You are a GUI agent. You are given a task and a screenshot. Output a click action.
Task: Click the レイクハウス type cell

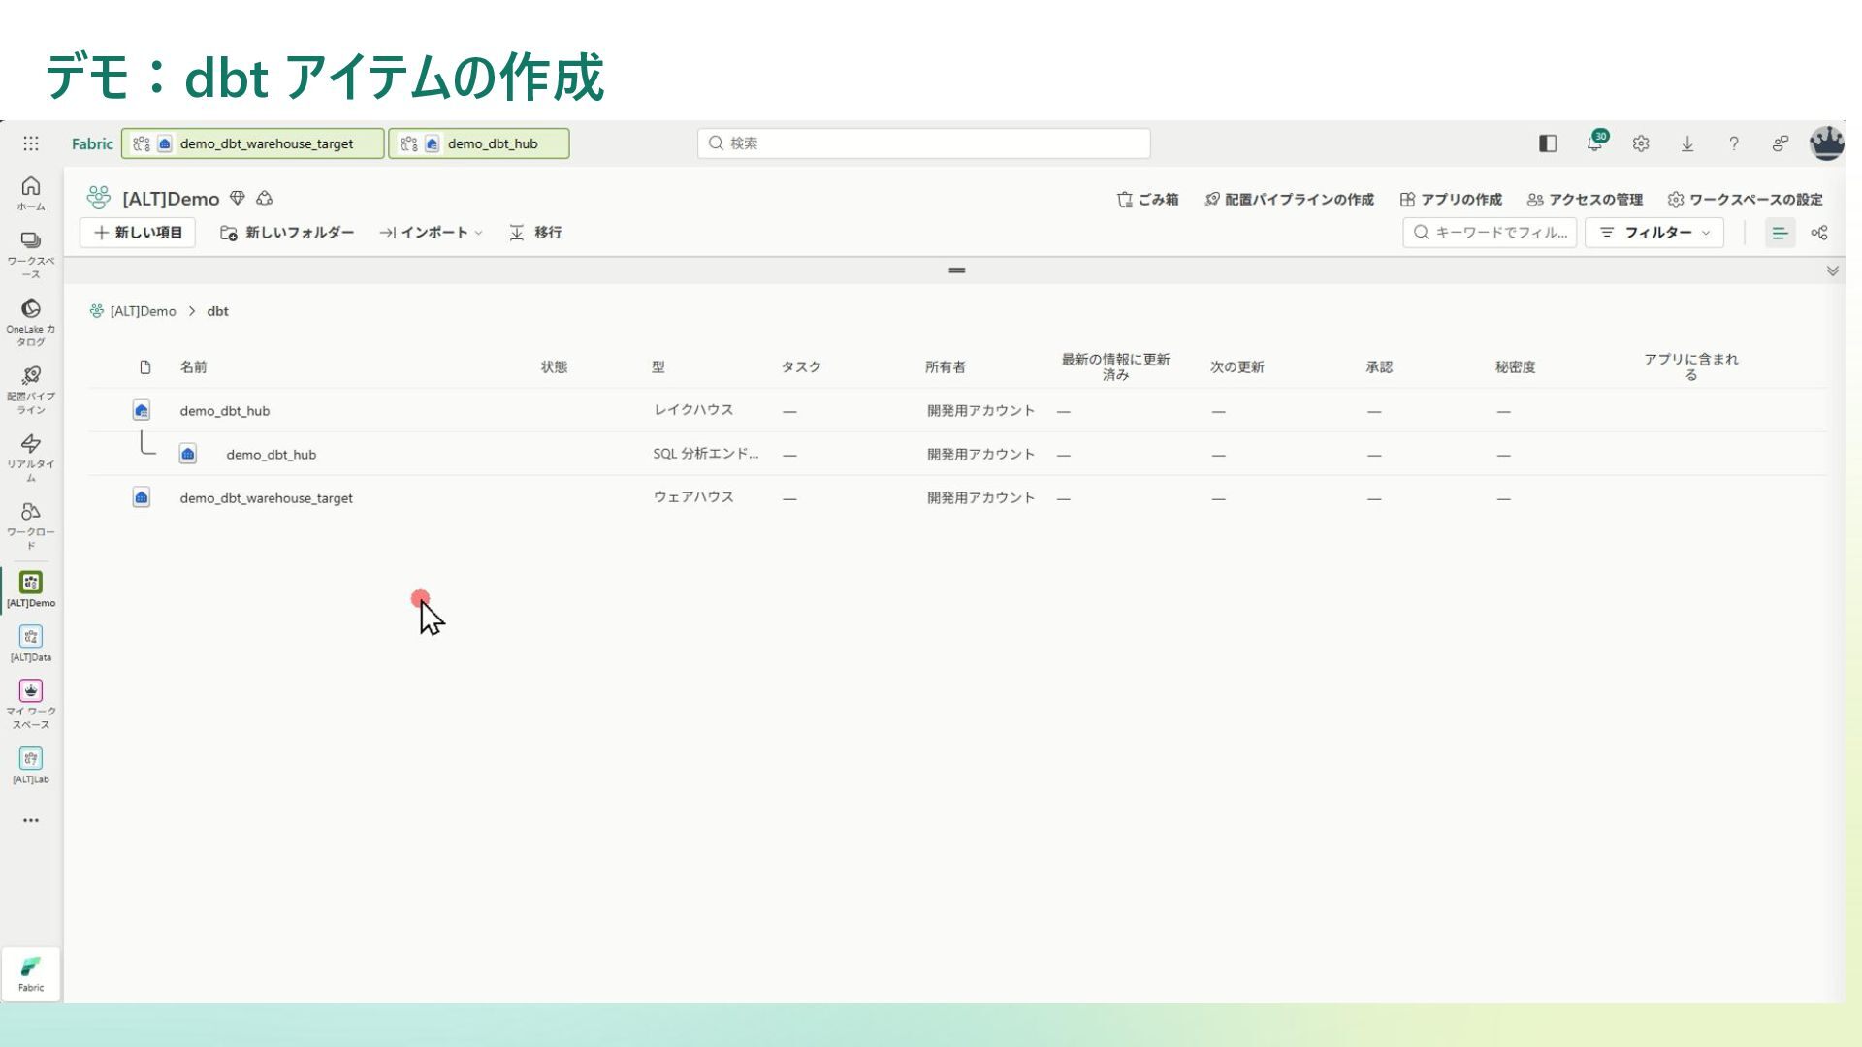(693, 410)
